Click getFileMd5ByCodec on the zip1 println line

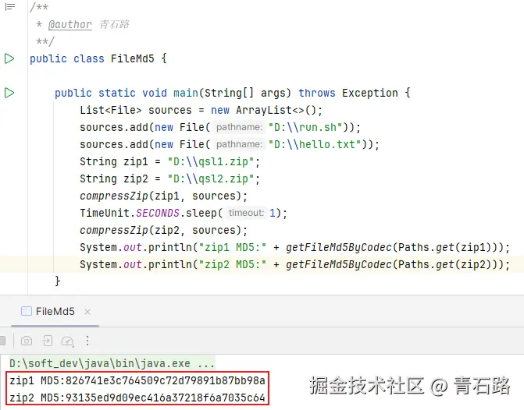[338, 248]
